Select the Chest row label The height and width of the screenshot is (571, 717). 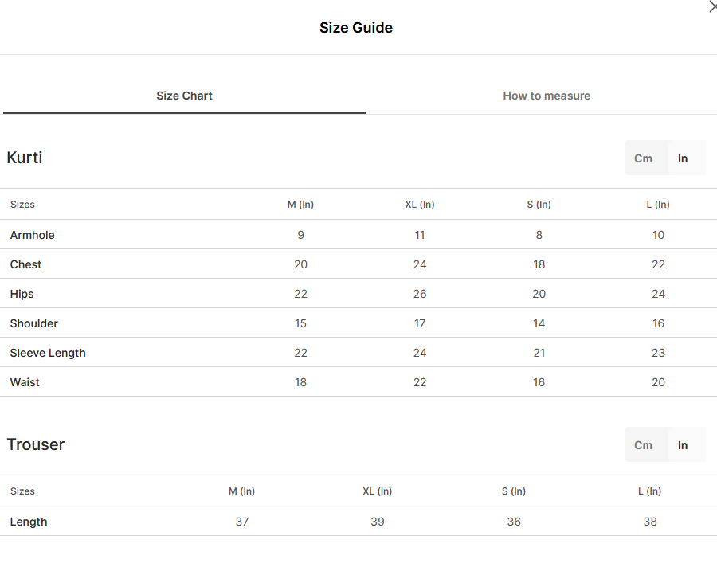25,264
